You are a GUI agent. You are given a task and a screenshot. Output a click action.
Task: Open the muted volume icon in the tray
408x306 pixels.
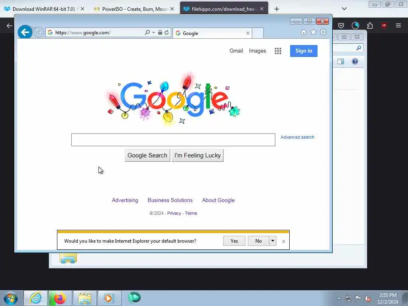click(x=368, y=299)
